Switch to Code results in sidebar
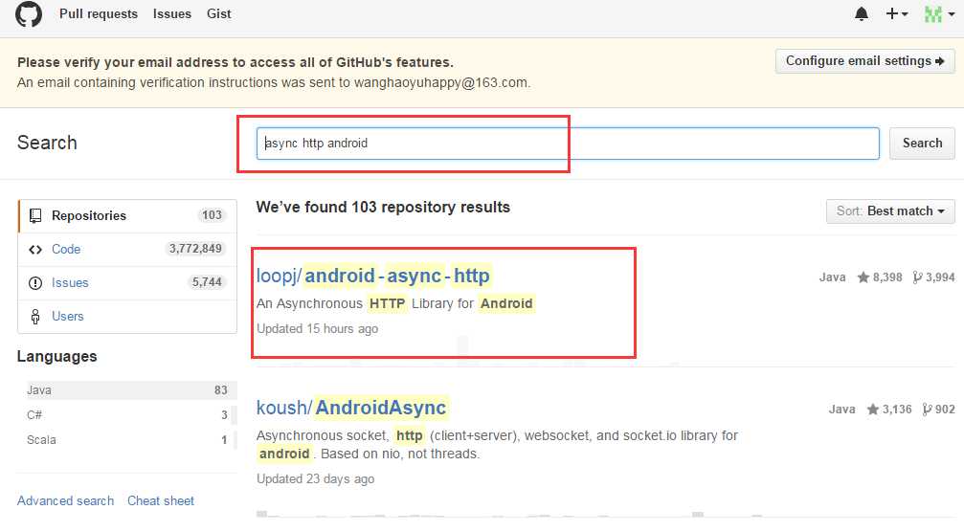This screenshot has width=964, height=532. [127, 250]
